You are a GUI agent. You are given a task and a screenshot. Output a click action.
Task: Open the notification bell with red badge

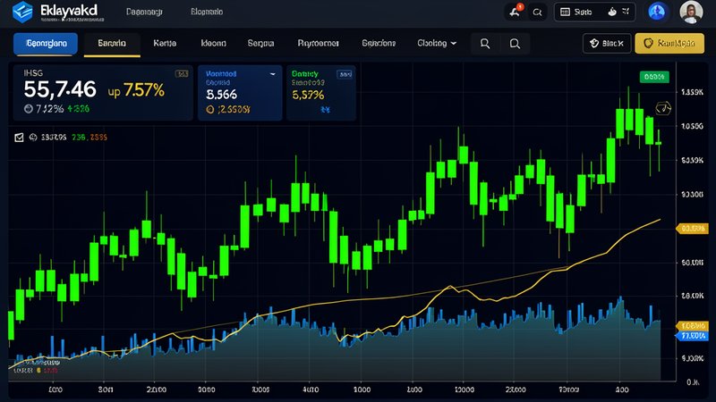[516, 12]
